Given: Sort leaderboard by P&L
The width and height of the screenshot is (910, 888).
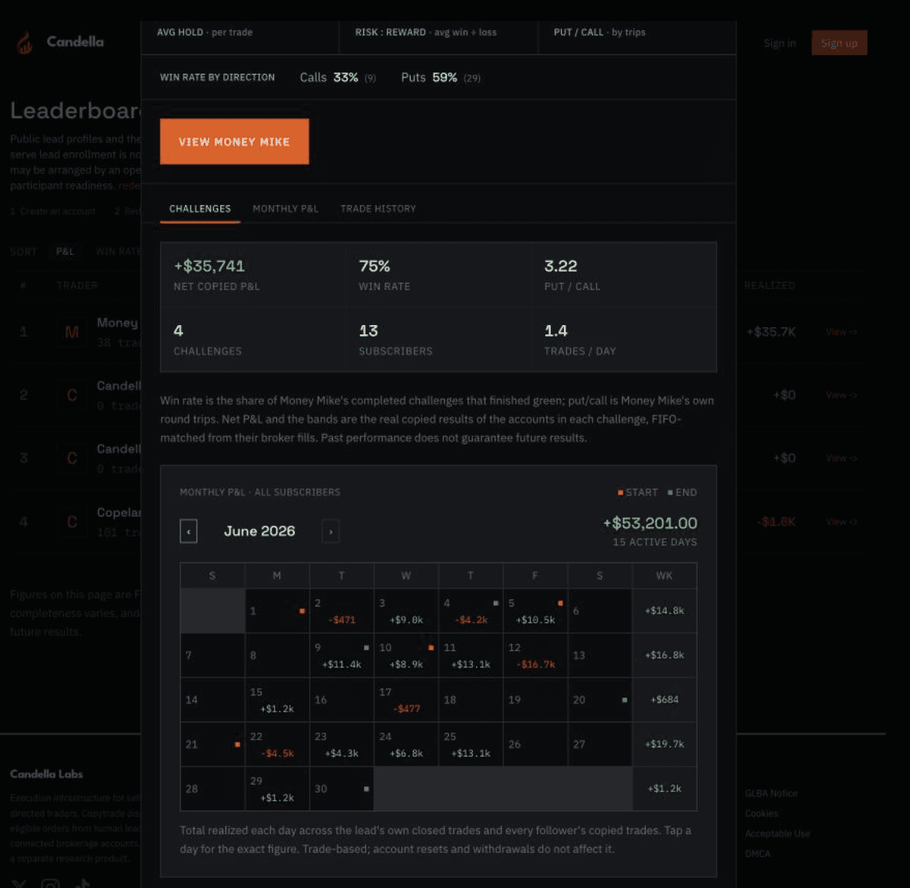Looking at the screenshot, I should [65, 251].
